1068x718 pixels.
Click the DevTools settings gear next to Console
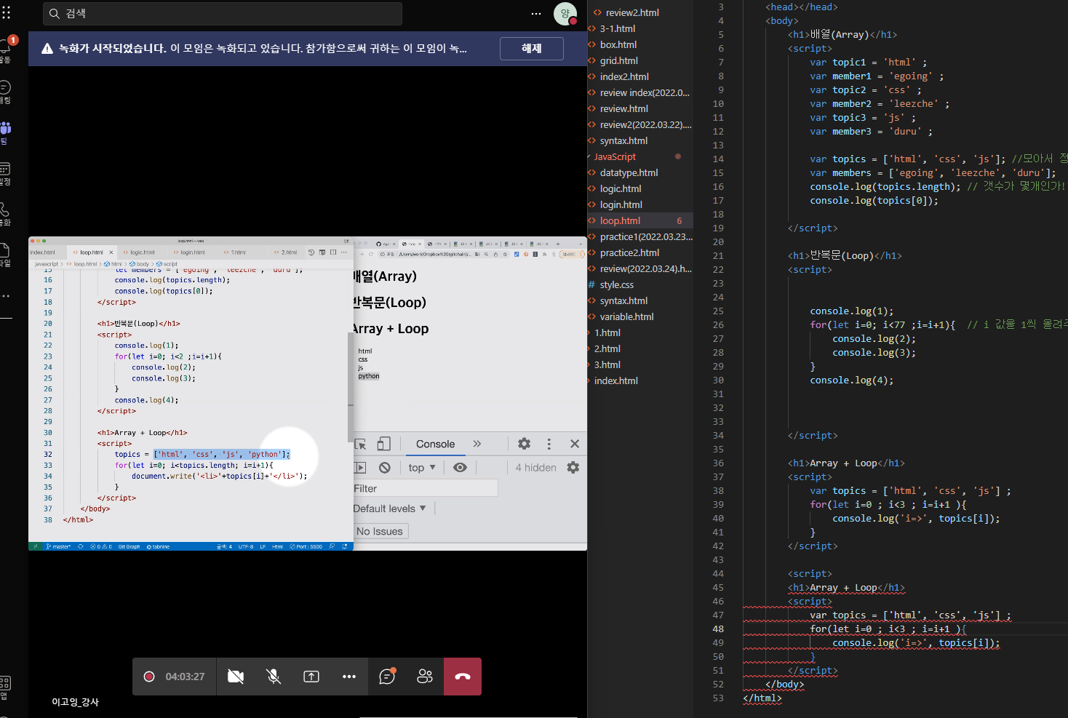click(524, 444)
